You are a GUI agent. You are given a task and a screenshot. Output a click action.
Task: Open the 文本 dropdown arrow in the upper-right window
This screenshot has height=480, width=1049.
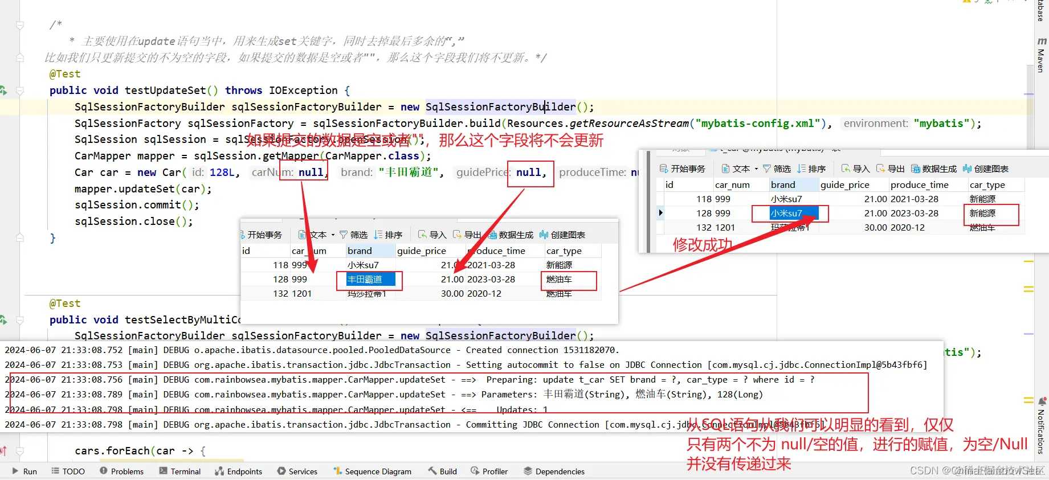(756, 169)
